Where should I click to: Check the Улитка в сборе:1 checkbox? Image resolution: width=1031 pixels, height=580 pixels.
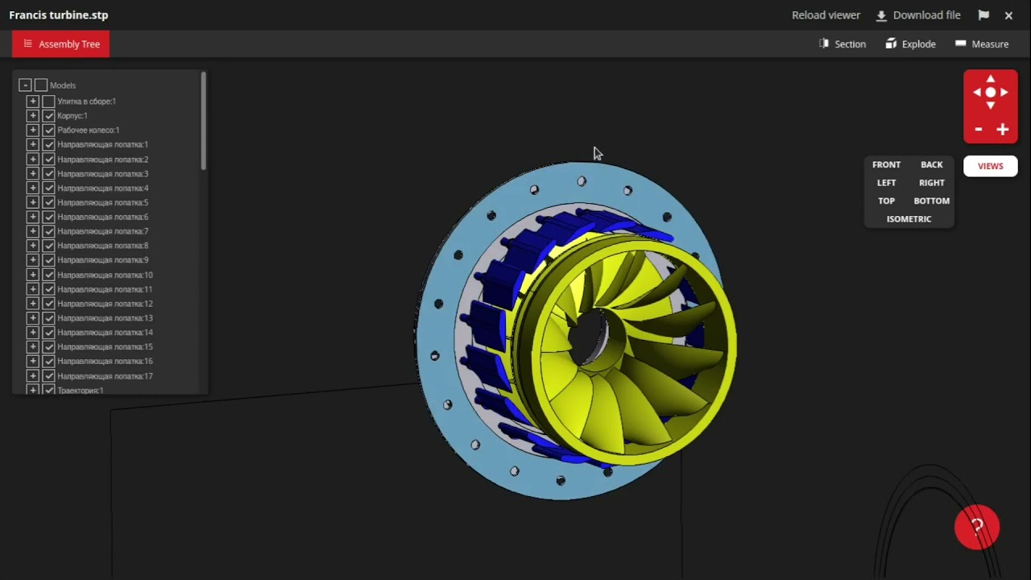click(48, 101)
